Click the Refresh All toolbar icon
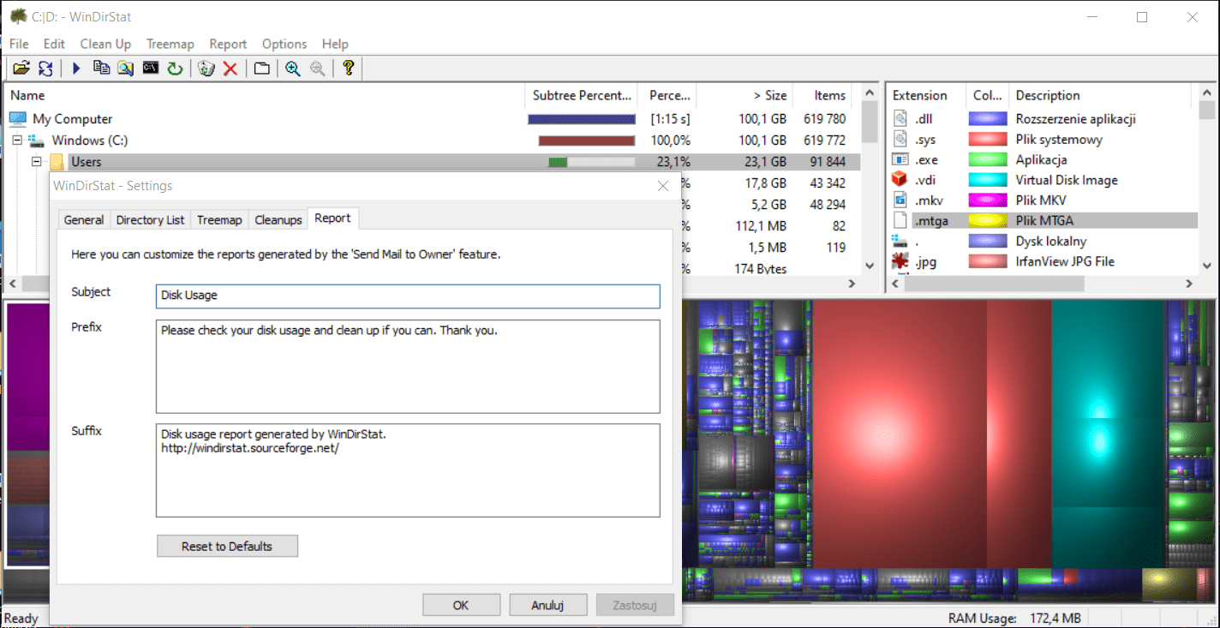 pyautogui.click(x=45, y=69)
